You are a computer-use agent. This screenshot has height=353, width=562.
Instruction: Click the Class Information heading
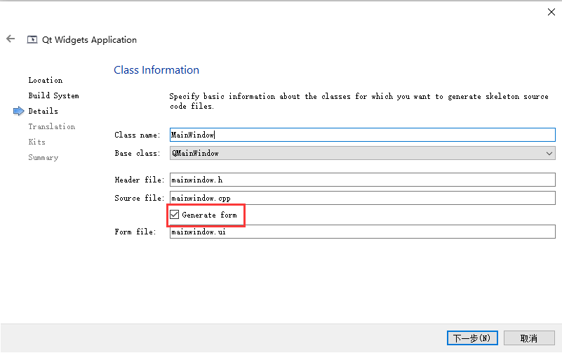coord(156,70)
